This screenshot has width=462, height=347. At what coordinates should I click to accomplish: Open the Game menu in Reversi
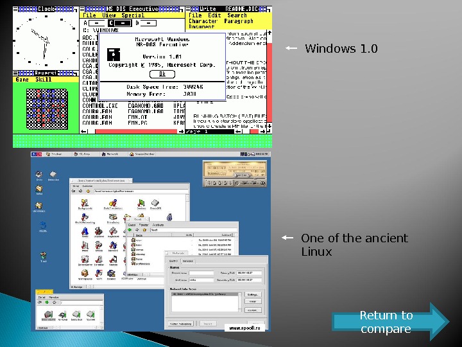click(22, 80)
